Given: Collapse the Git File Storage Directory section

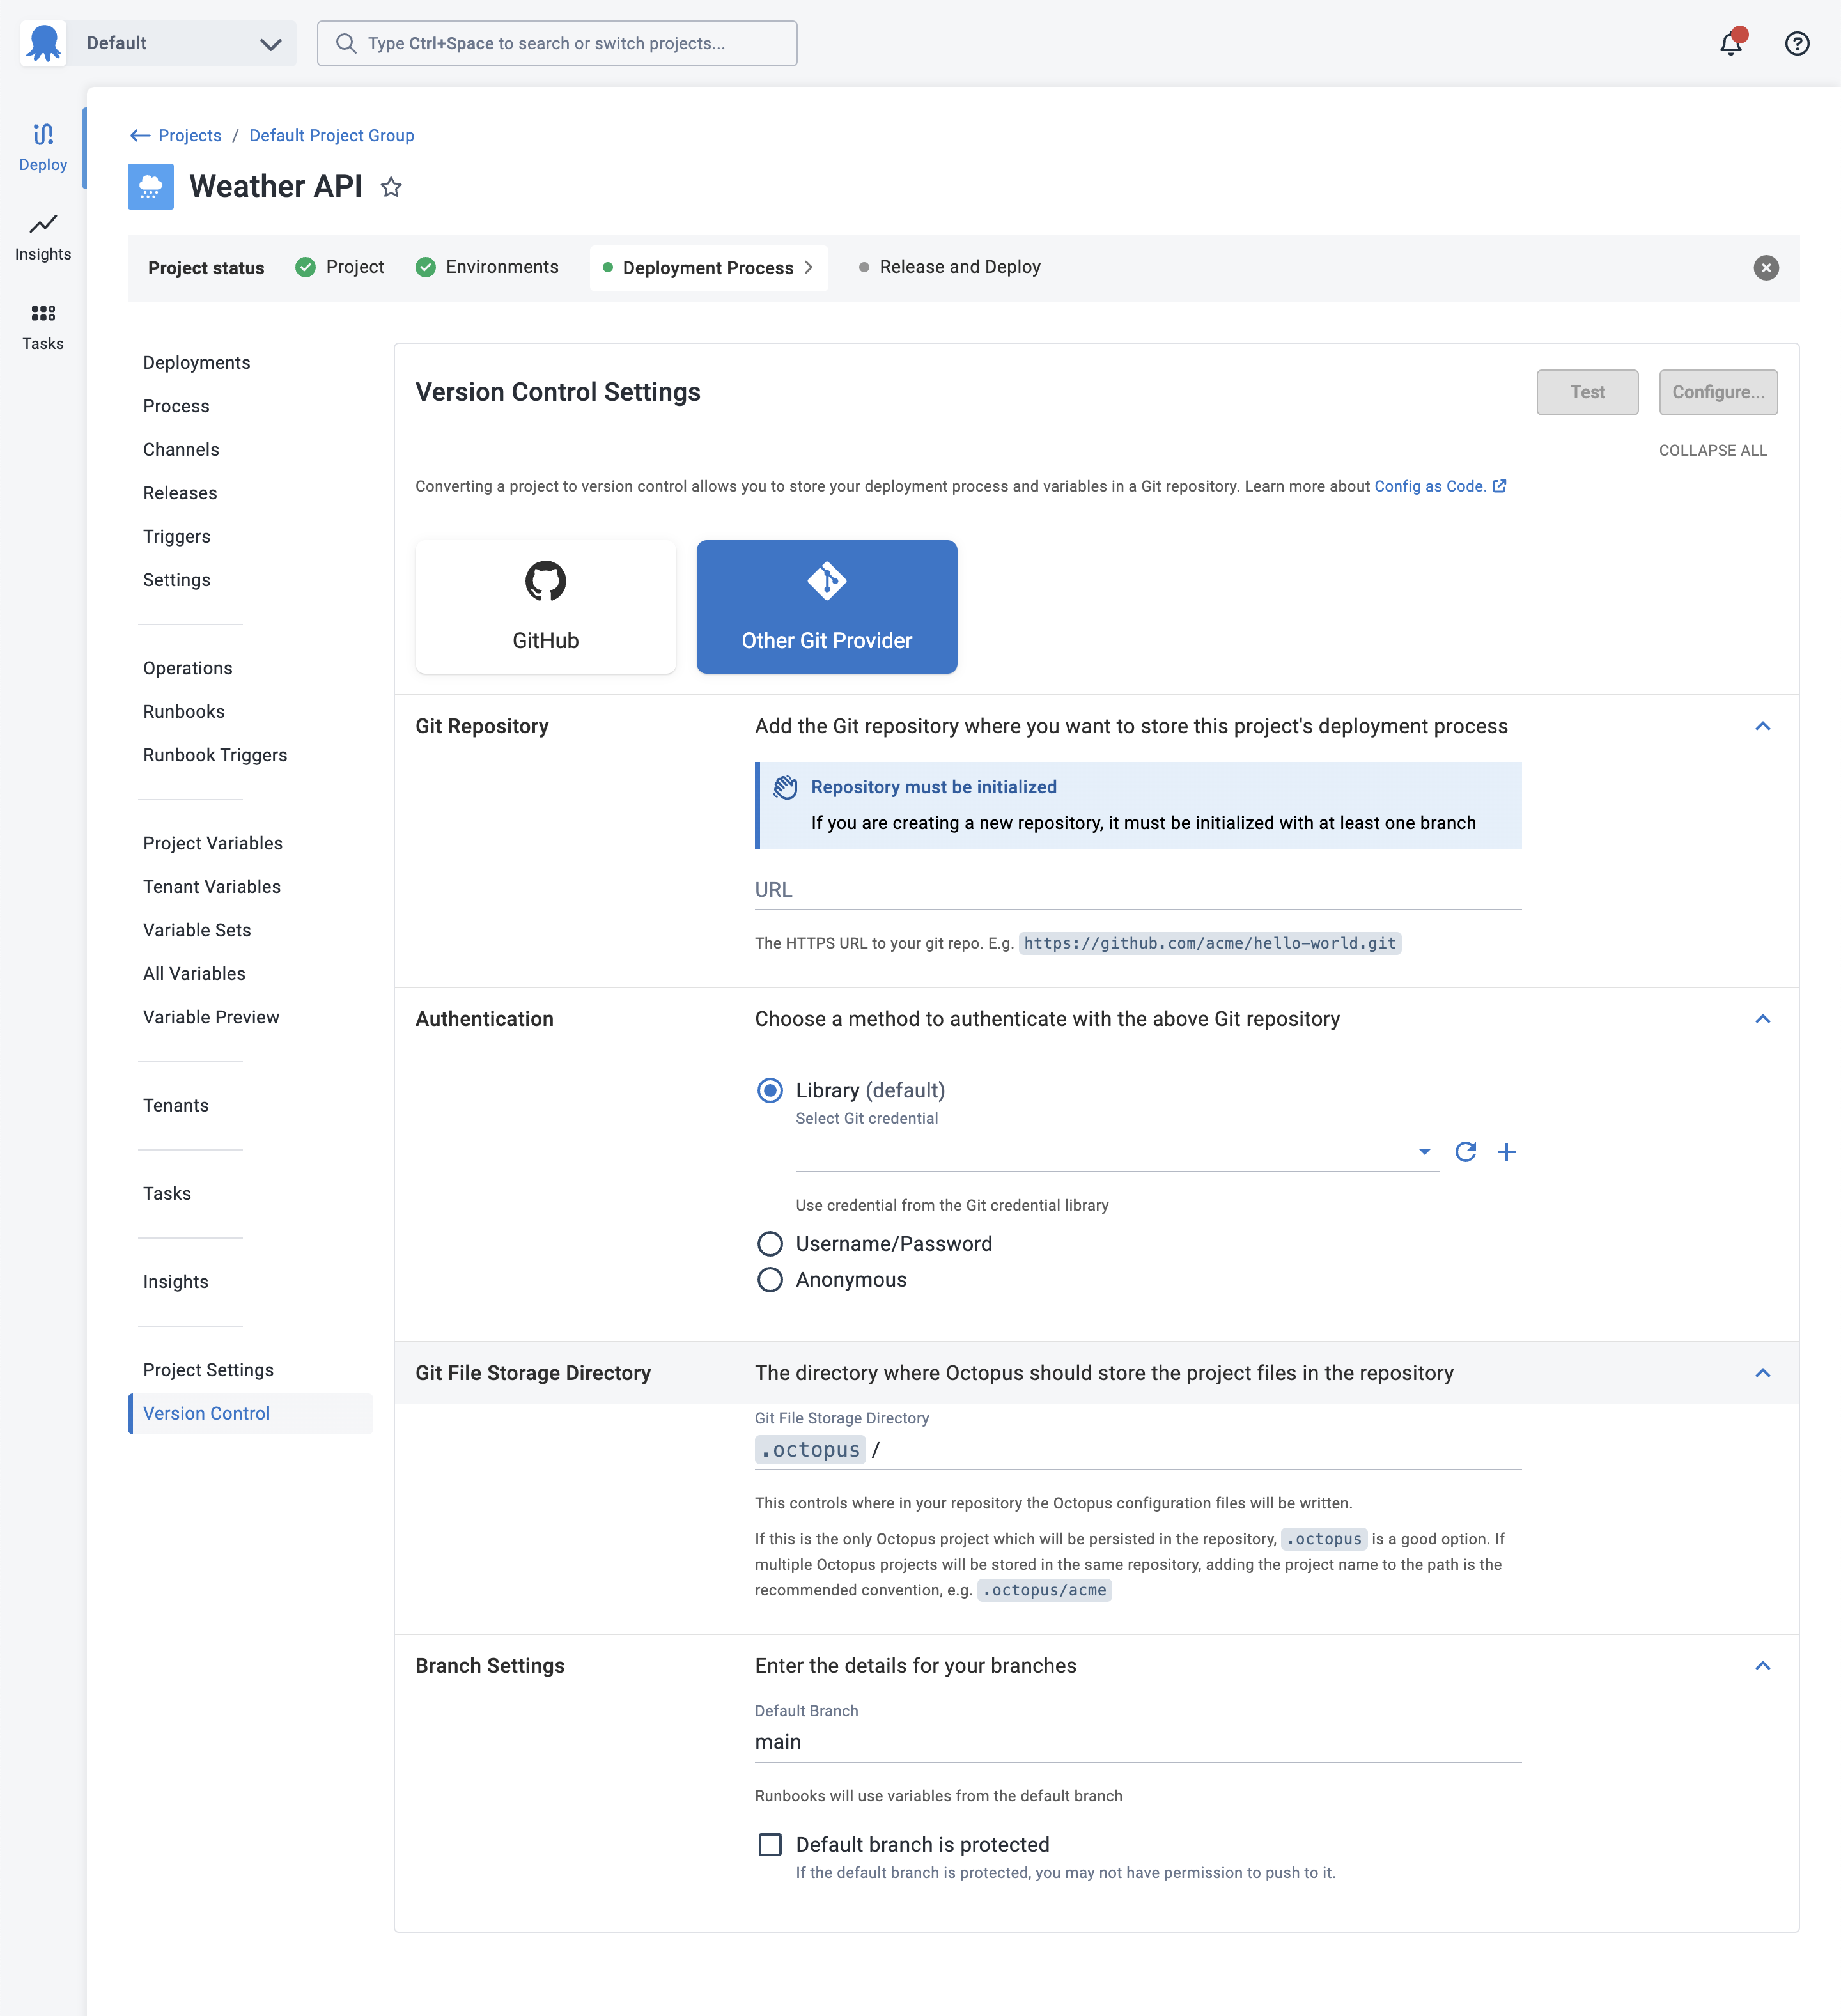Looking at the screenshot, I should pos(1763,1373).
